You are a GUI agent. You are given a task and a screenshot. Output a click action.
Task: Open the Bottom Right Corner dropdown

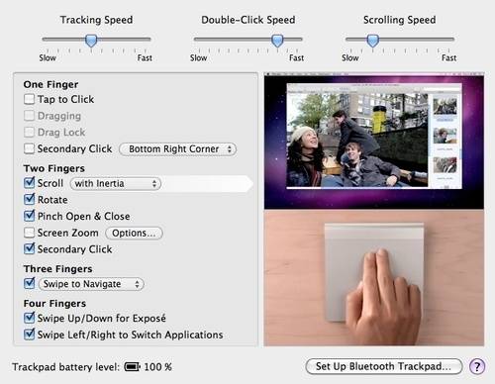178,149
